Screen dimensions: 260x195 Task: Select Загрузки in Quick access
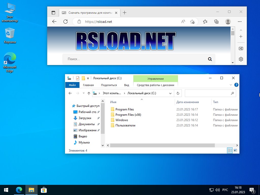85,118
